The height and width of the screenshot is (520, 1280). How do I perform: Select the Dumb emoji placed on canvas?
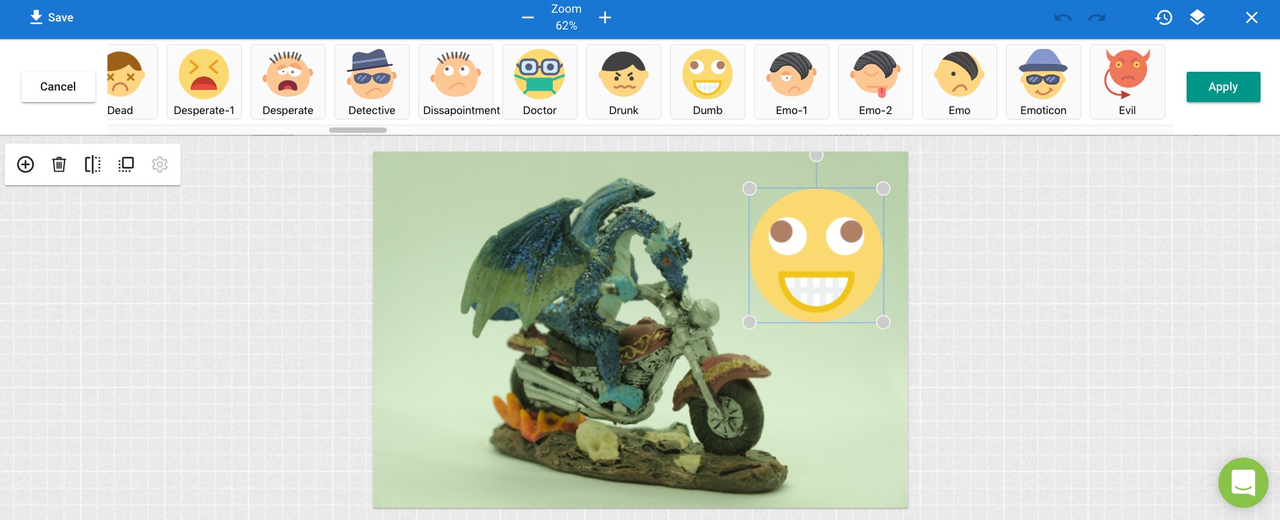816,256
